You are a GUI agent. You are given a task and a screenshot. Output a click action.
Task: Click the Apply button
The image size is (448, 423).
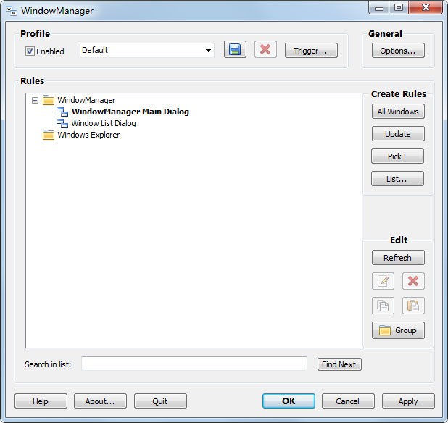[x=408, y=401]
